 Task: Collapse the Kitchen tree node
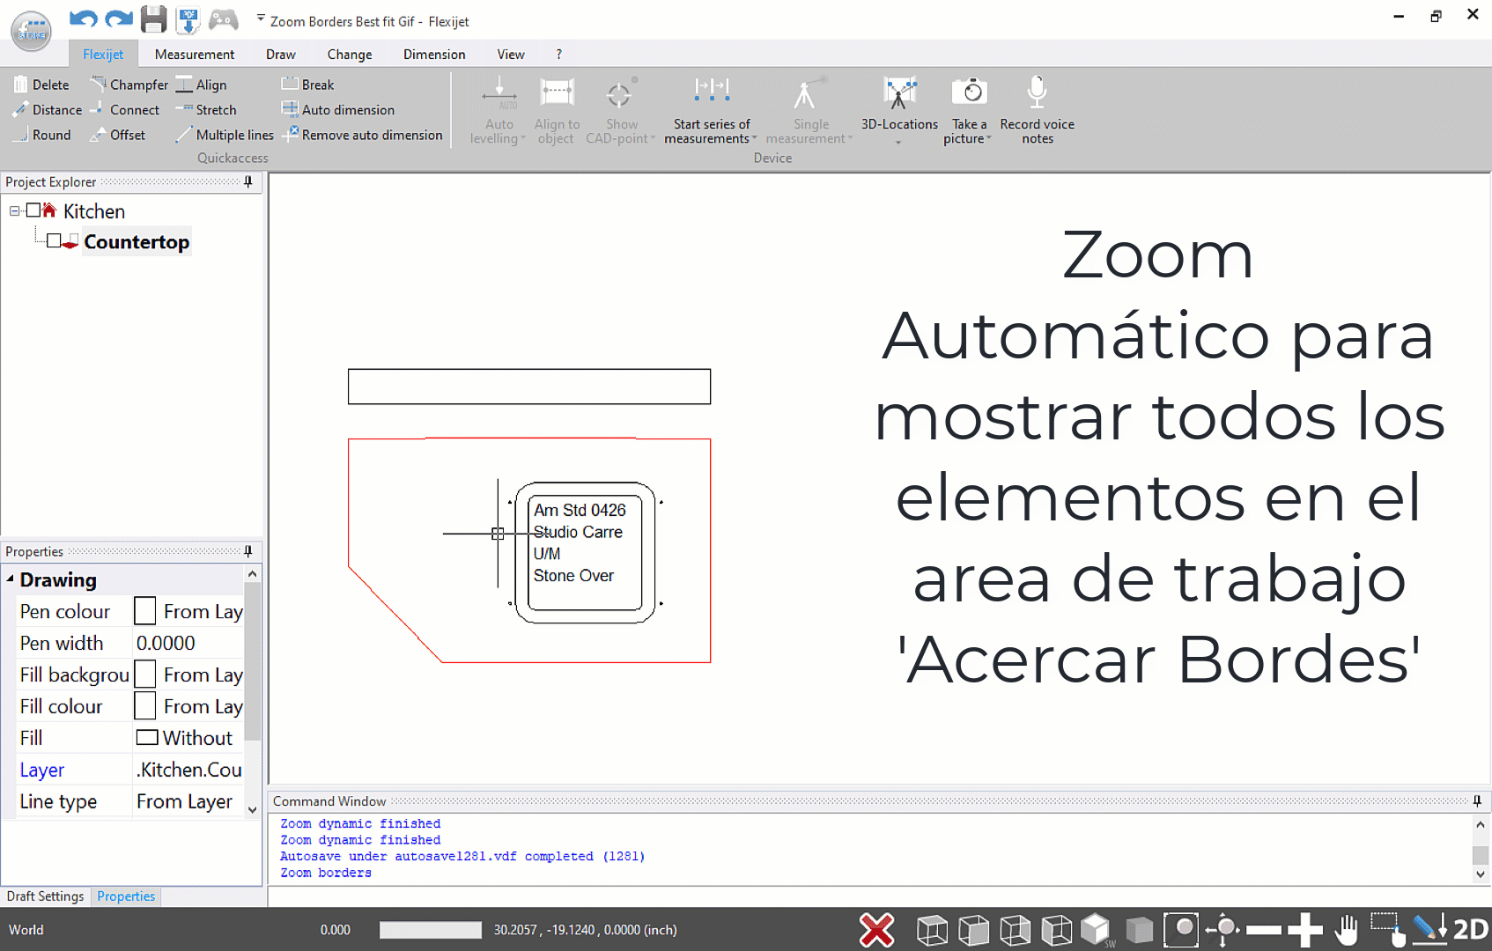(x=15, y=210)
